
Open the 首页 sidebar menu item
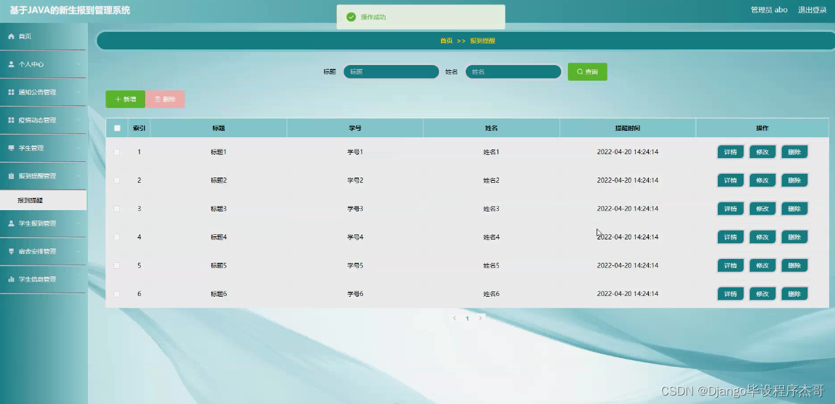[43, 36]
